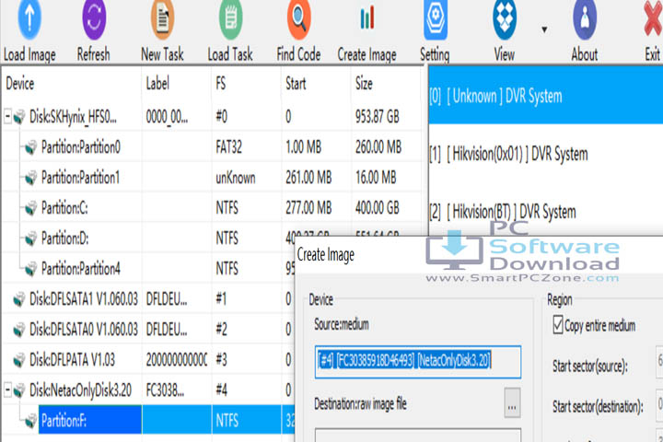This screenshot has height=442, width=663.
Task: Select the Find Code magnifier icon
Action: (298, 18)
